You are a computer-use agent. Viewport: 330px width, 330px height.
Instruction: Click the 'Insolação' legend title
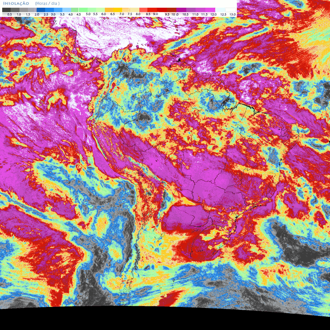(x=16, y=4)
